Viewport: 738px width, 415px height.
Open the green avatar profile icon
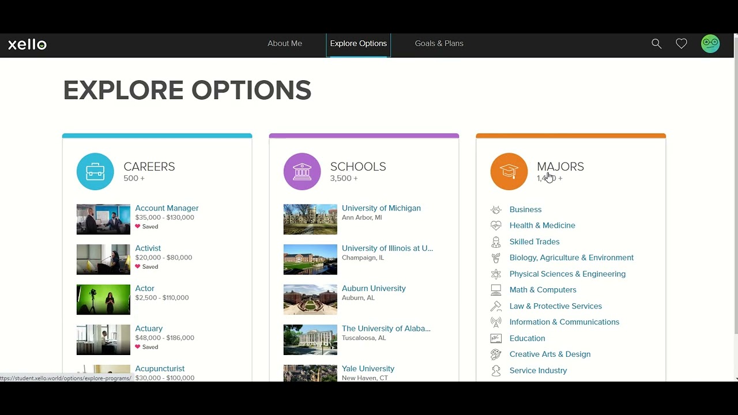[x=710, y=44]
